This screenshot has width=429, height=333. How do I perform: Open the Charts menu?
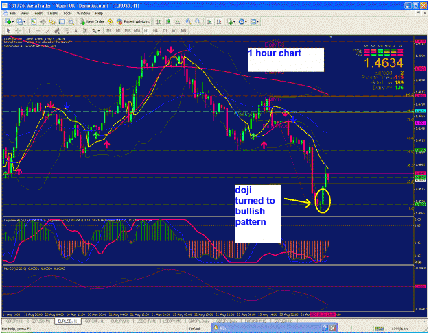pos(53,13)
